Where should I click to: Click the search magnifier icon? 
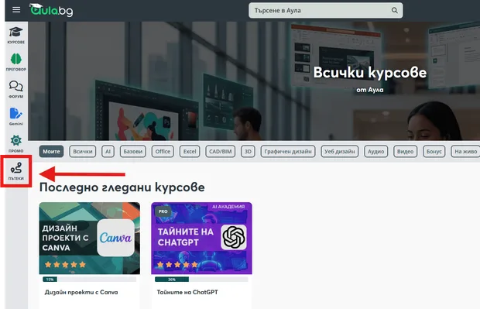click(395, 10)
